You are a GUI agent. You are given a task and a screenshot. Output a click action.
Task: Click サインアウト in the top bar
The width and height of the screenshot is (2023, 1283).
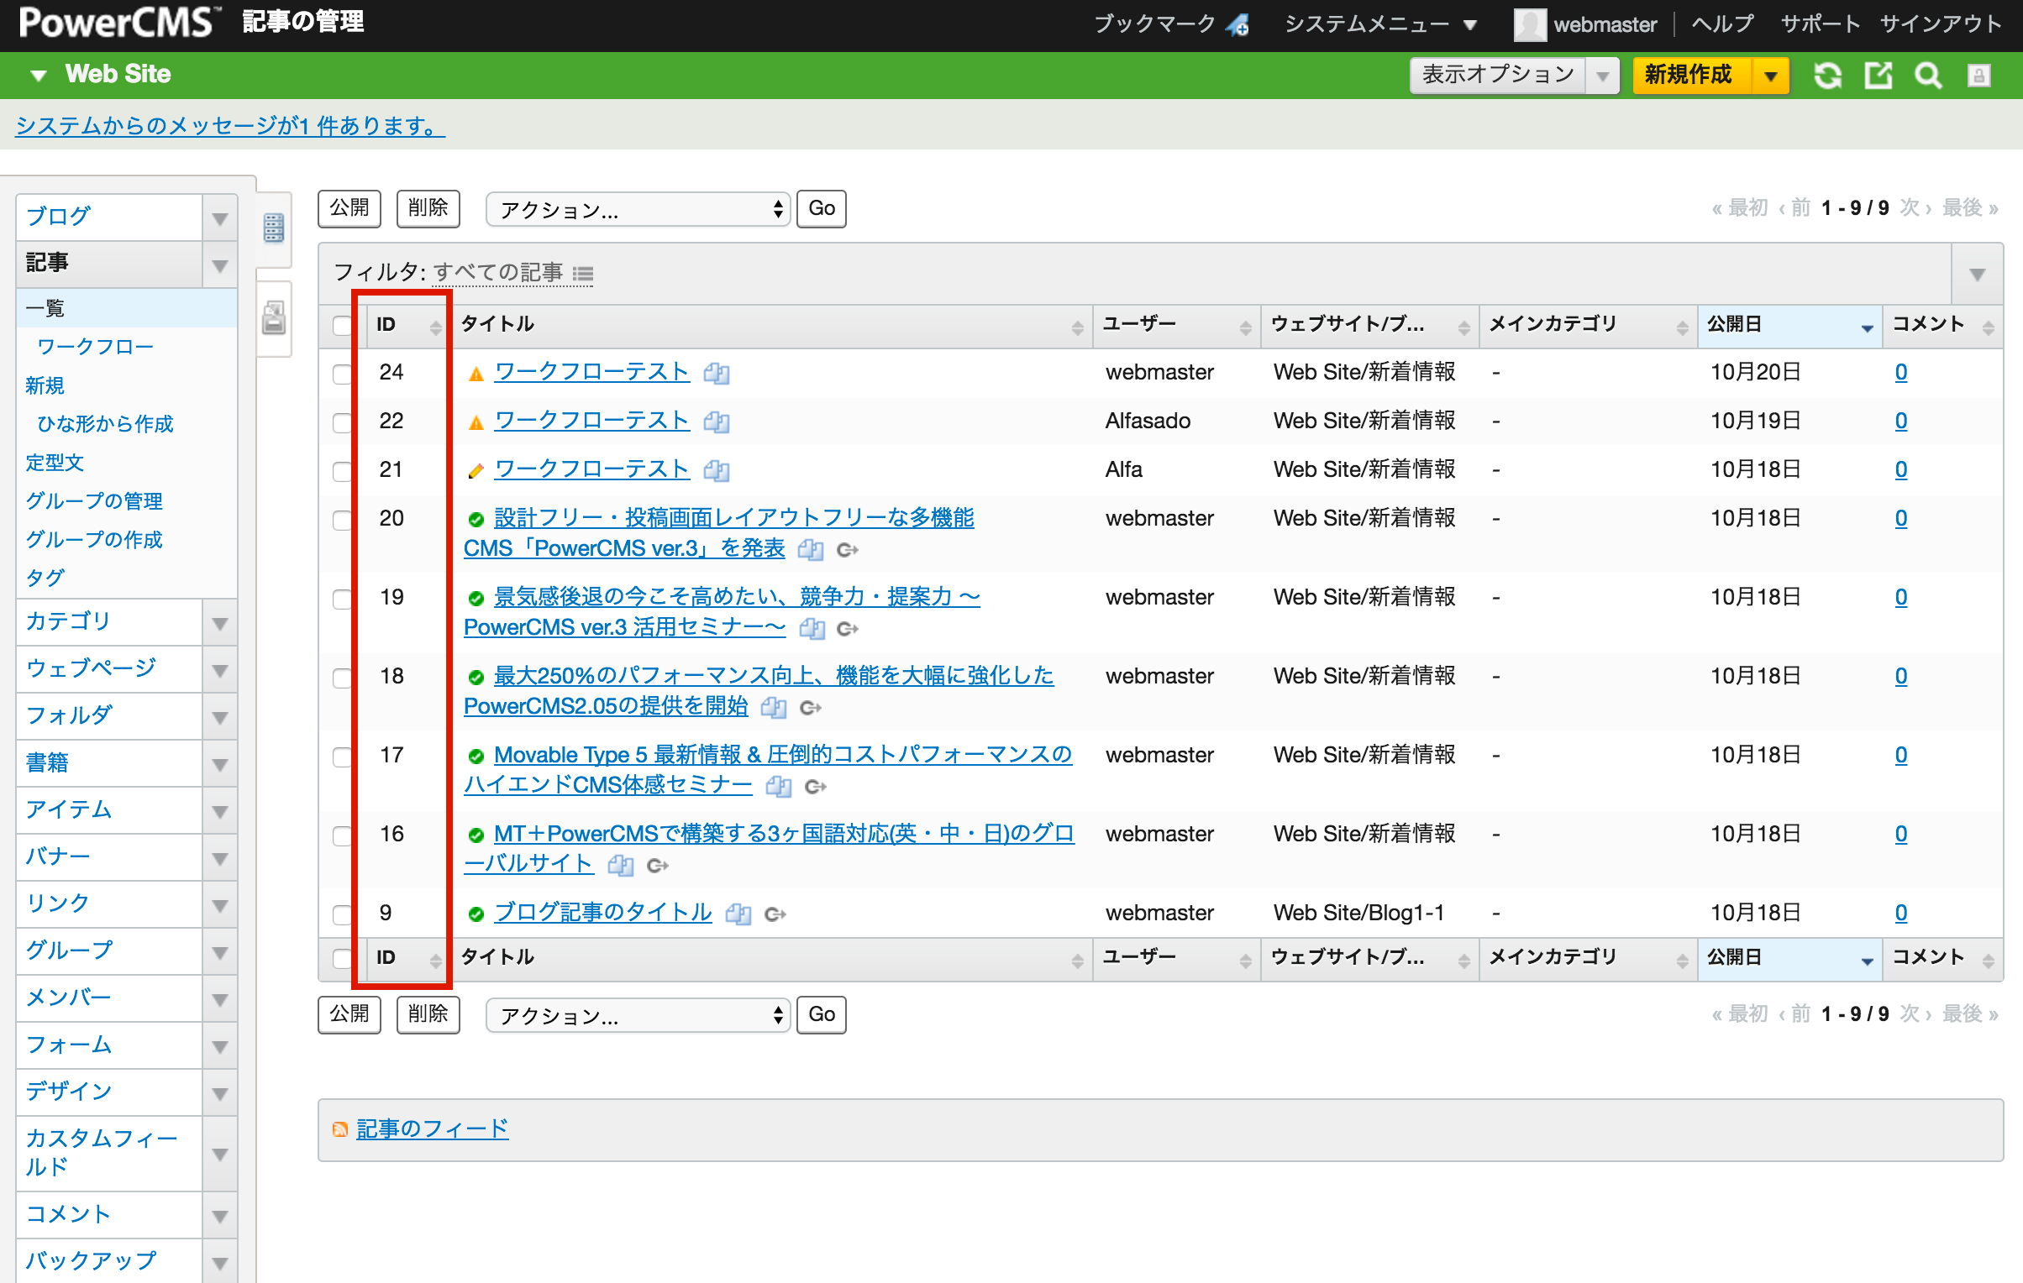click(1940, 24)
